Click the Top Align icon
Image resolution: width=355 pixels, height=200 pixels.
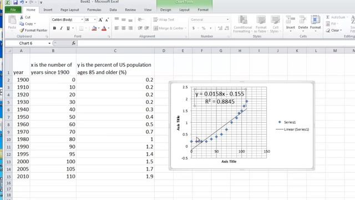pos(116,19)
